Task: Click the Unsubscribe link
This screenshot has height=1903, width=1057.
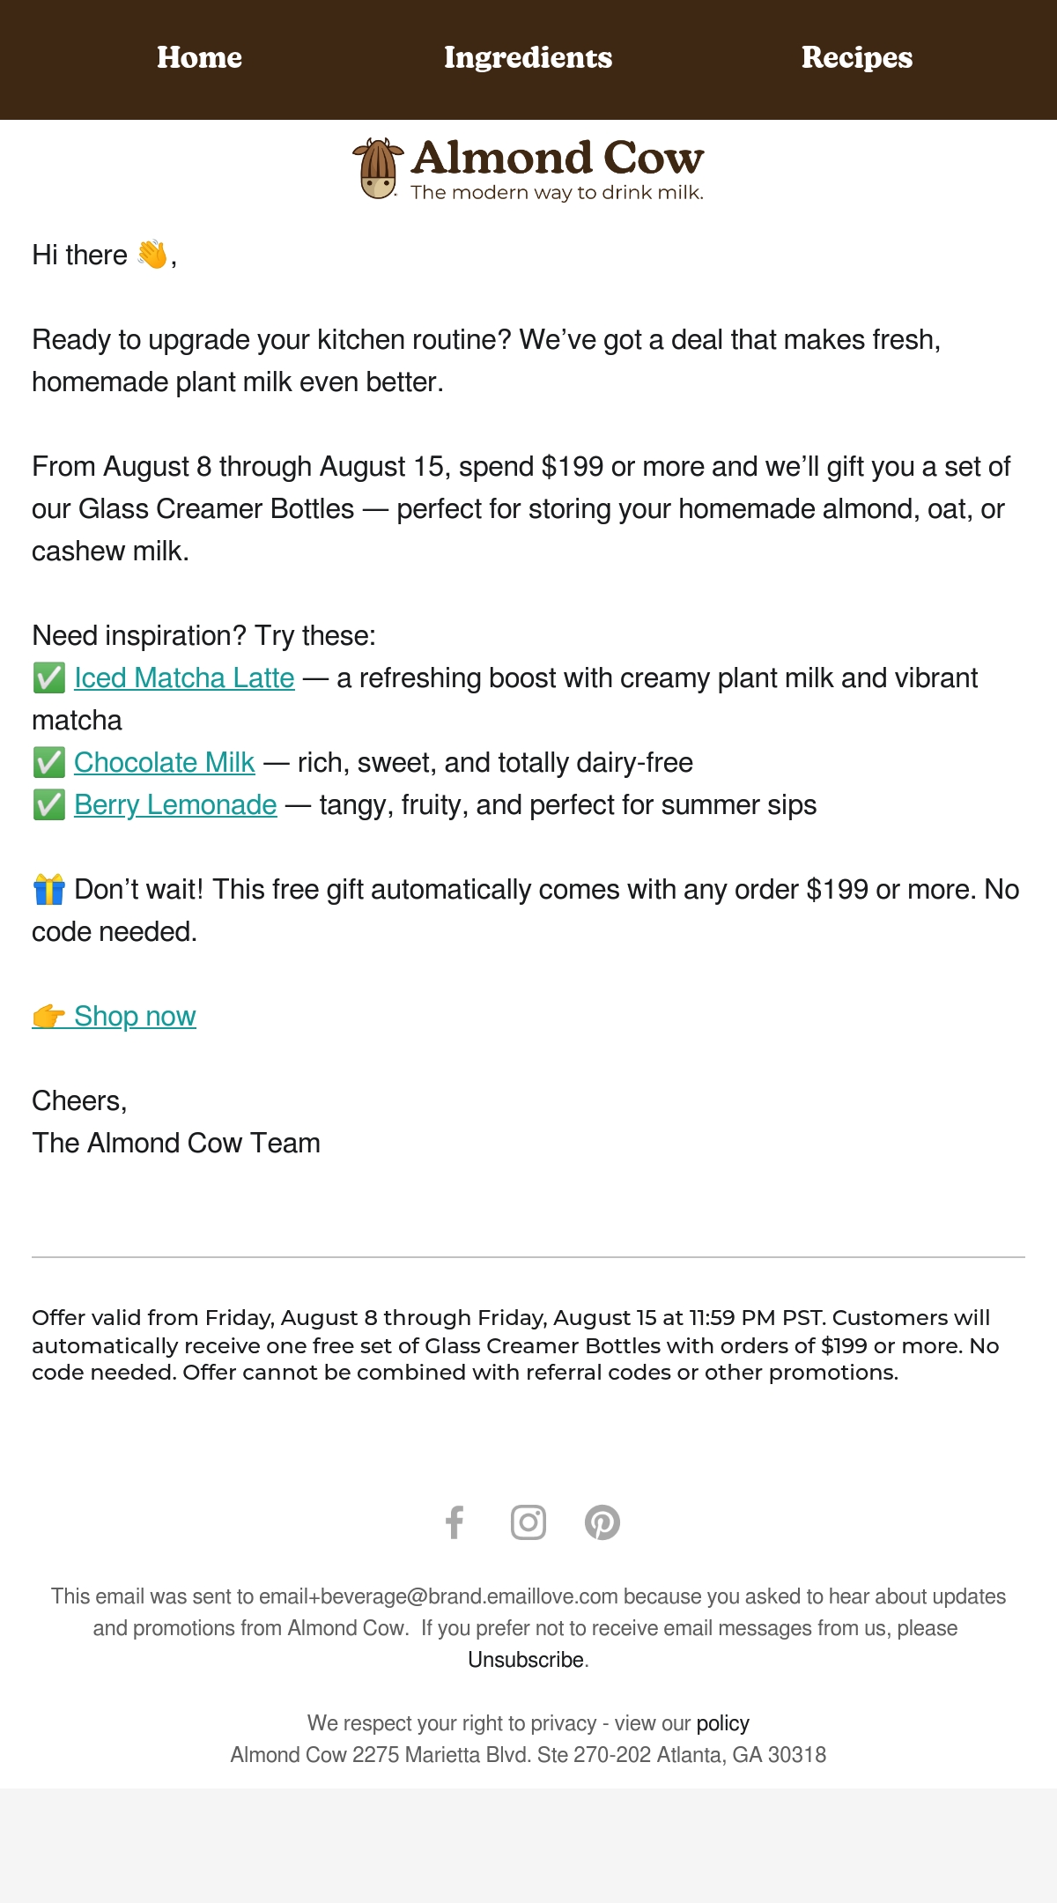Action: (x=526, y=1660)
